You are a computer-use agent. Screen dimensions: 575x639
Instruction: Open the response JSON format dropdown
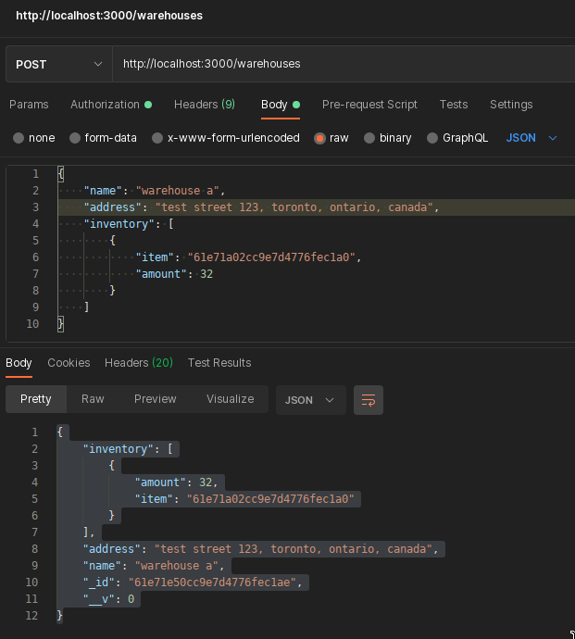(310, 400)
